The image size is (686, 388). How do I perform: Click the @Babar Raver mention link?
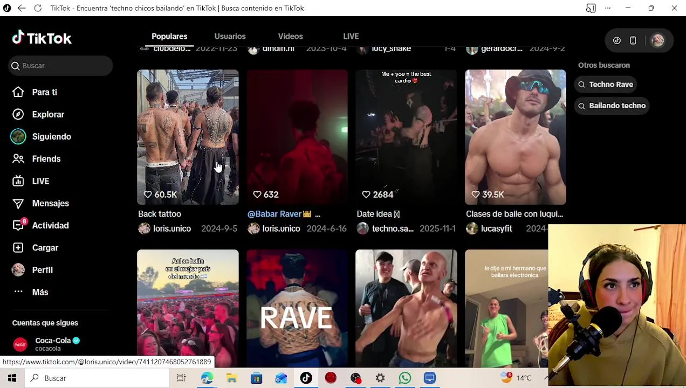coord(275,214)
